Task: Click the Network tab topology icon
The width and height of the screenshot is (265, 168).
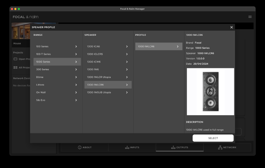Action: (220, 147)
